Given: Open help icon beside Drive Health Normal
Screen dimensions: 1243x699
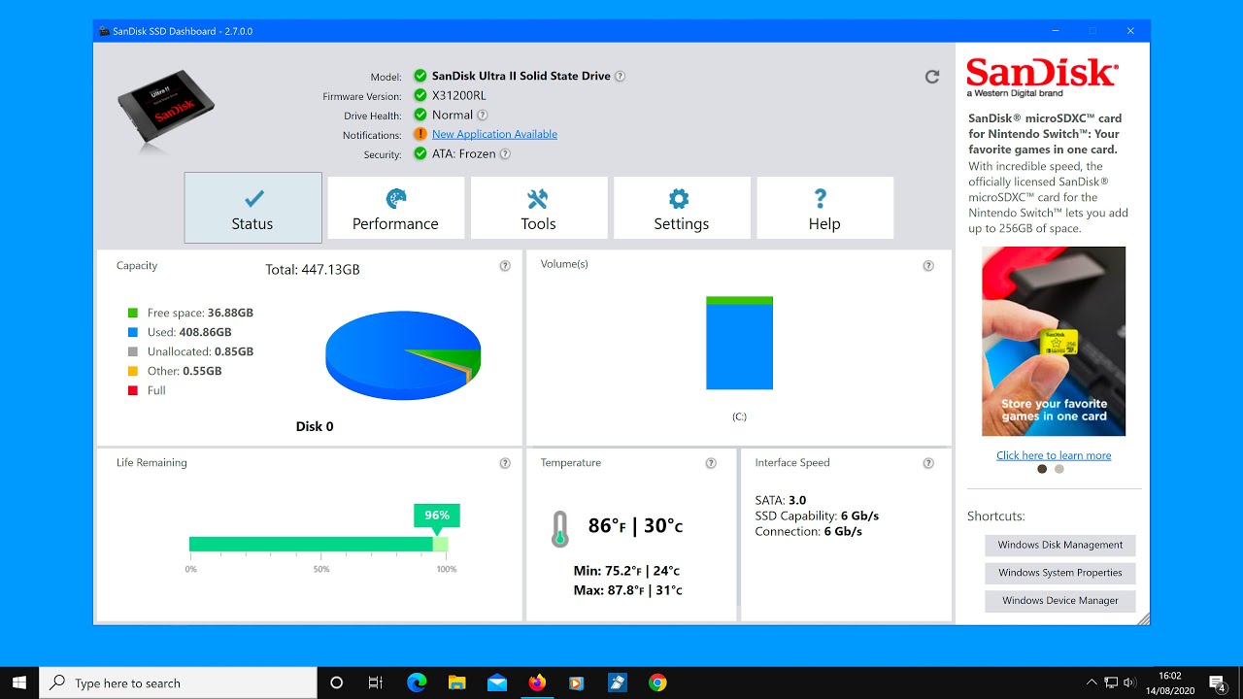Looking at the screenshot, I should coord(483,115).
